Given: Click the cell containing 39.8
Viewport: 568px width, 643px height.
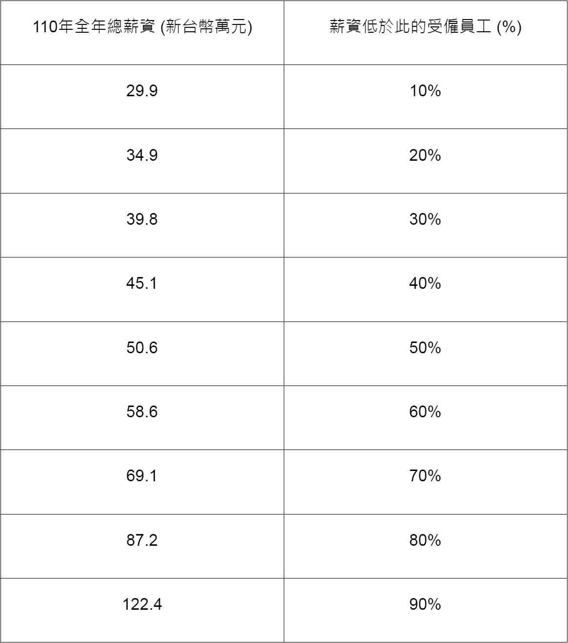Looking at the screenshot, I should pos(142,225).
